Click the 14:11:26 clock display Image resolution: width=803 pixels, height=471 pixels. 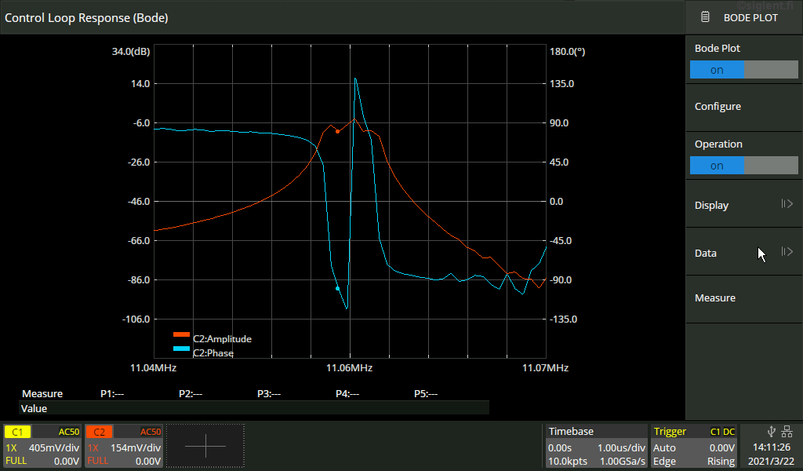click(x=772, y=447)
